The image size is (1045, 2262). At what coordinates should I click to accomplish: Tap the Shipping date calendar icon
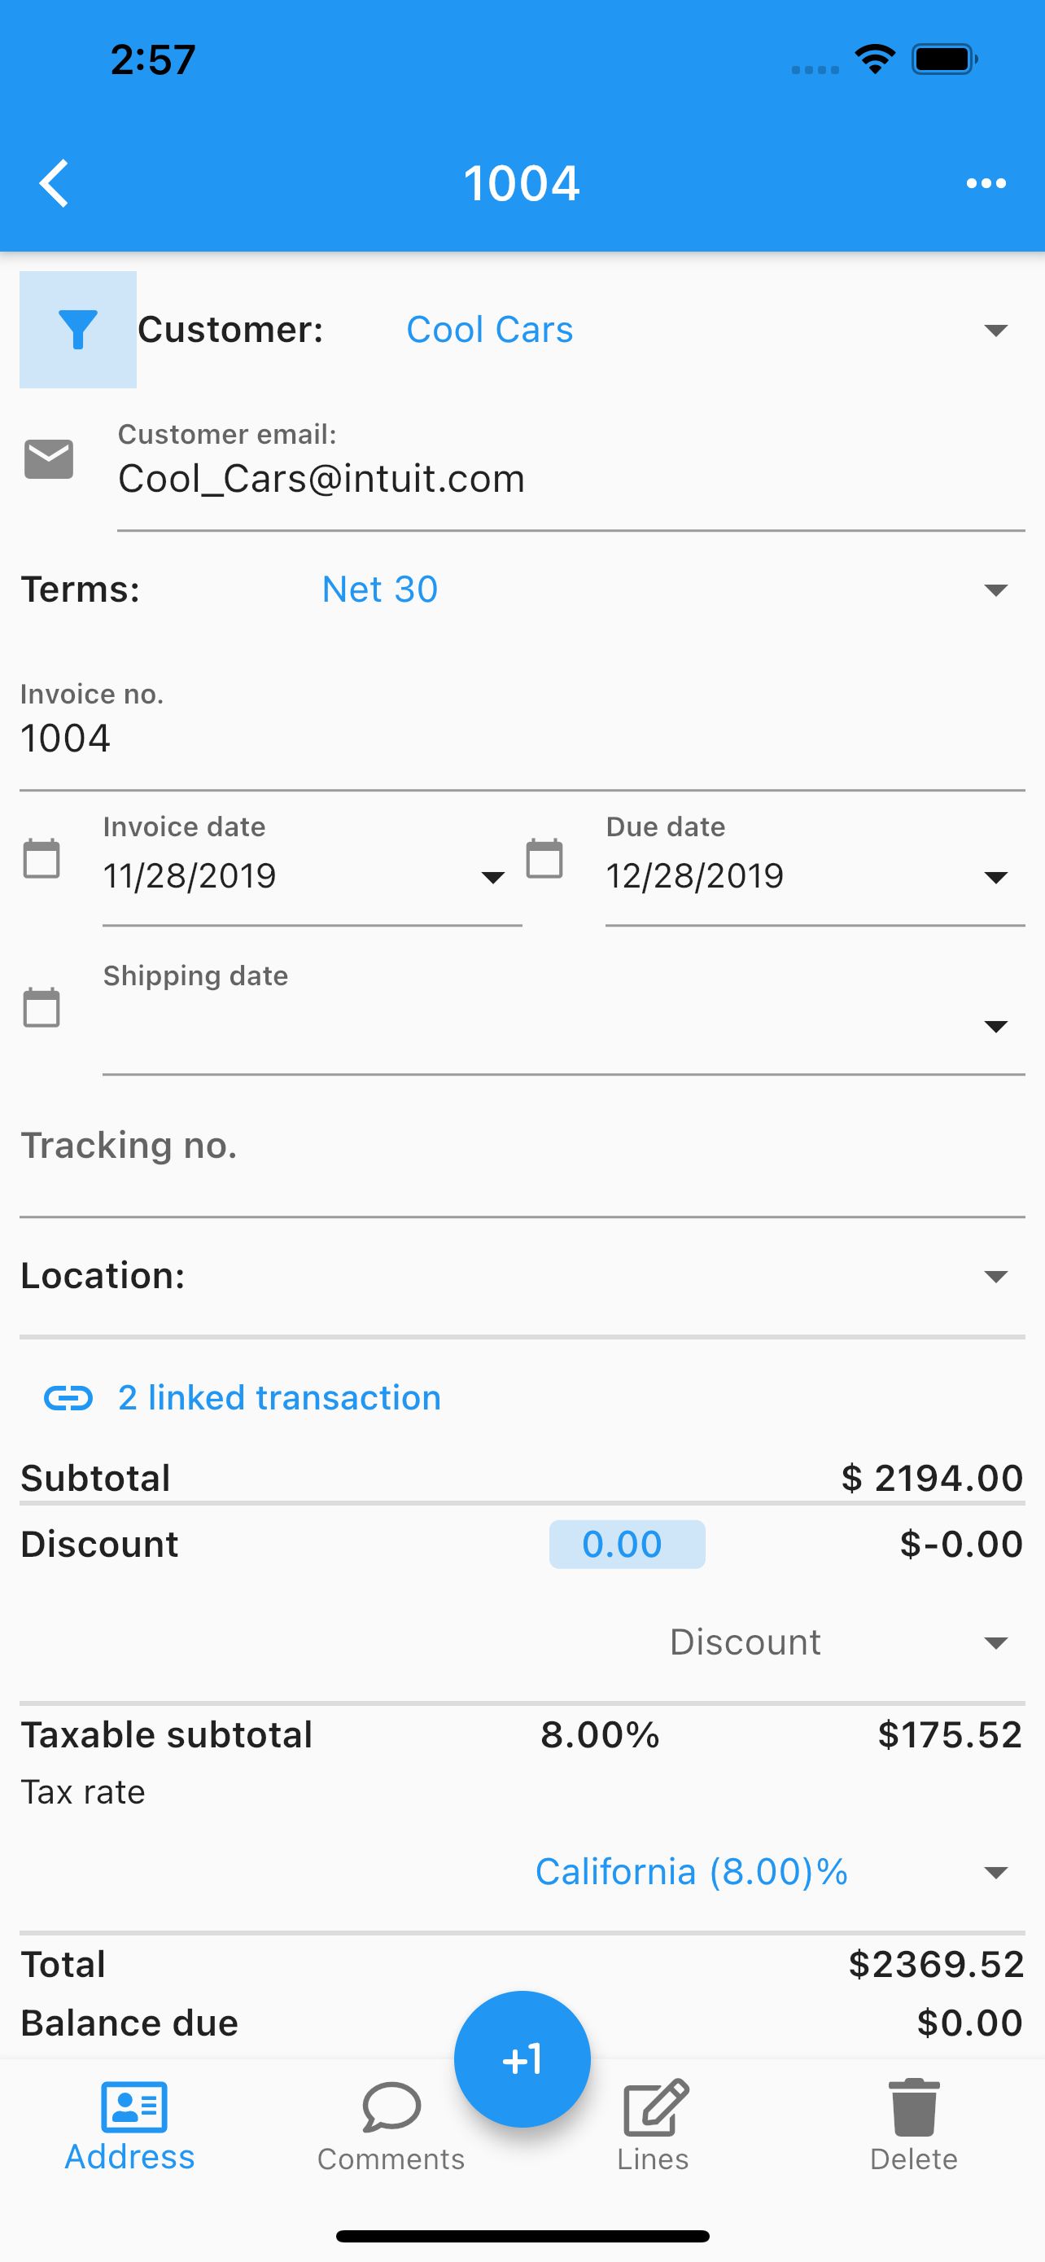pos(42,1007)
